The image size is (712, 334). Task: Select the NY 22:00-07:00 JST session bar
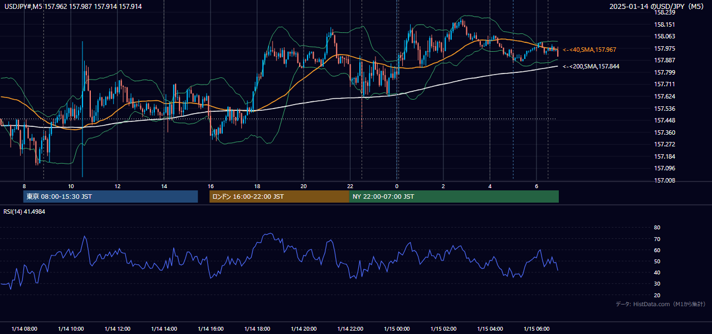coord(454,197)
